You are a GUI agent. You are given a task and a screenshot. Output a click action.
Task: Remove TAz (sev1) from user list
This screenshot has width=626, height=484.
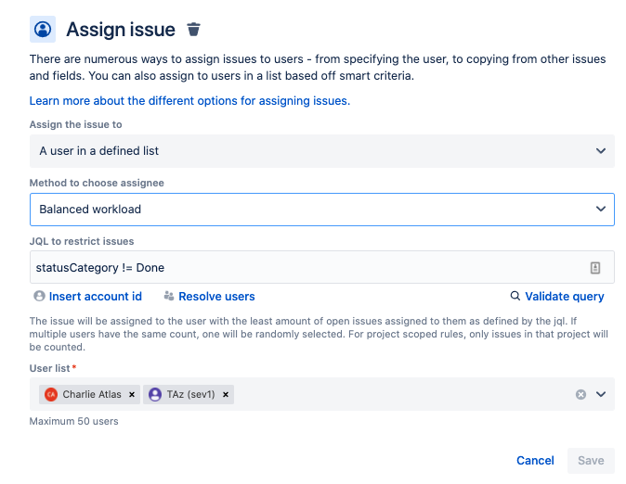pyautogui.click(x=226, y=394)
